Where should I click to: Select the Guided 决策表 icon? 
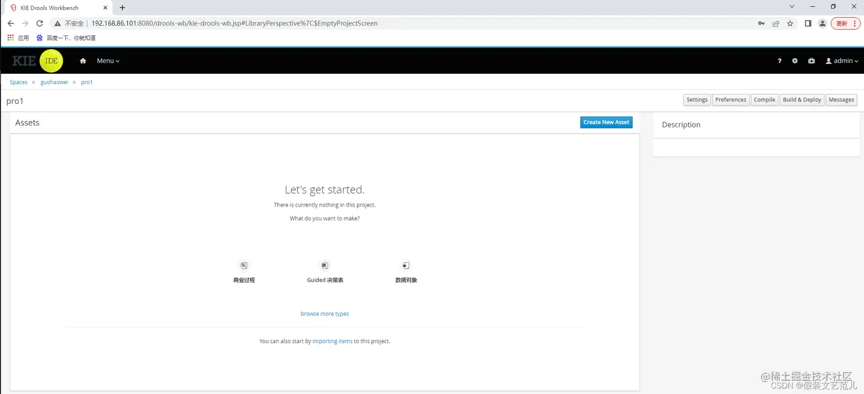point(325,266)
